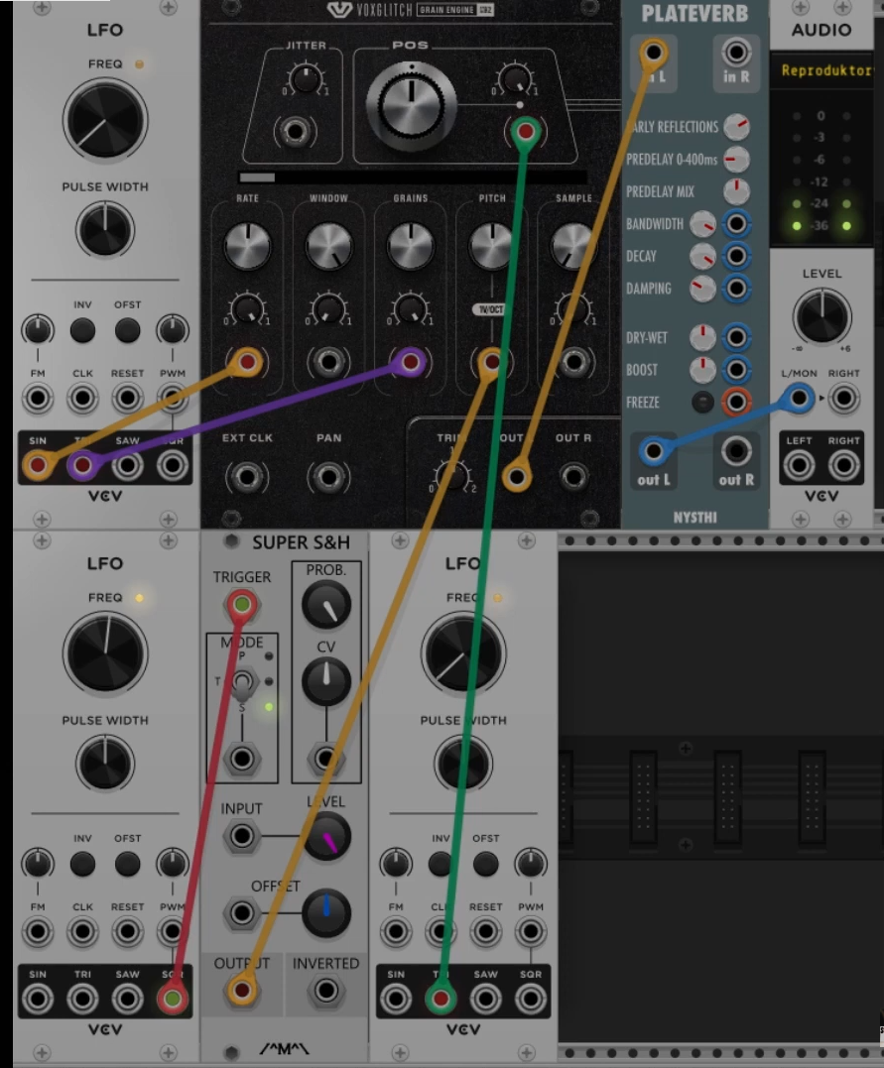Click the EXT CLK input jack on Grain Engine
Image resolution: width=884 pixels, height=1068 pixels.
(x=247, y=477)
